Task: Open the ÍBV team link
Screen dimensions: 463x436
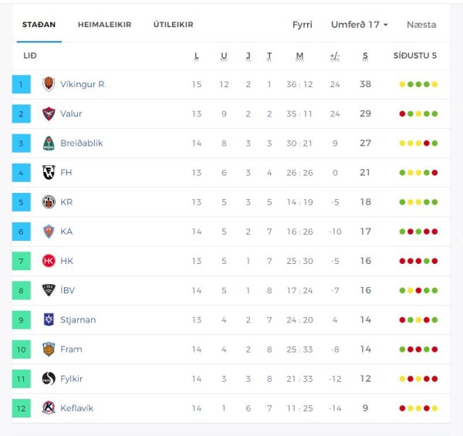Action: coord(67,290)
